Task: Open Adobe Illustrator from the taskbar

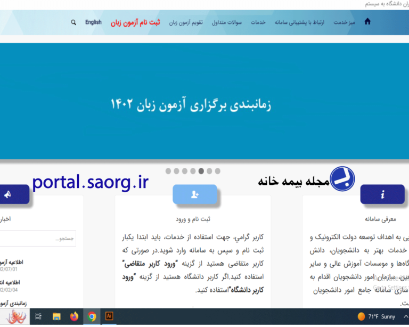Action: [x=109, y=316]
